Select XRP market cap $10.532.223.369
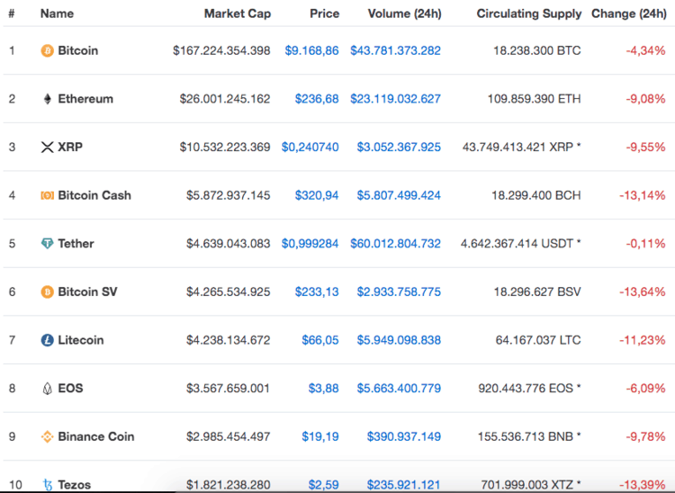This screenshot has height=493, width=675. click(225, 148)
